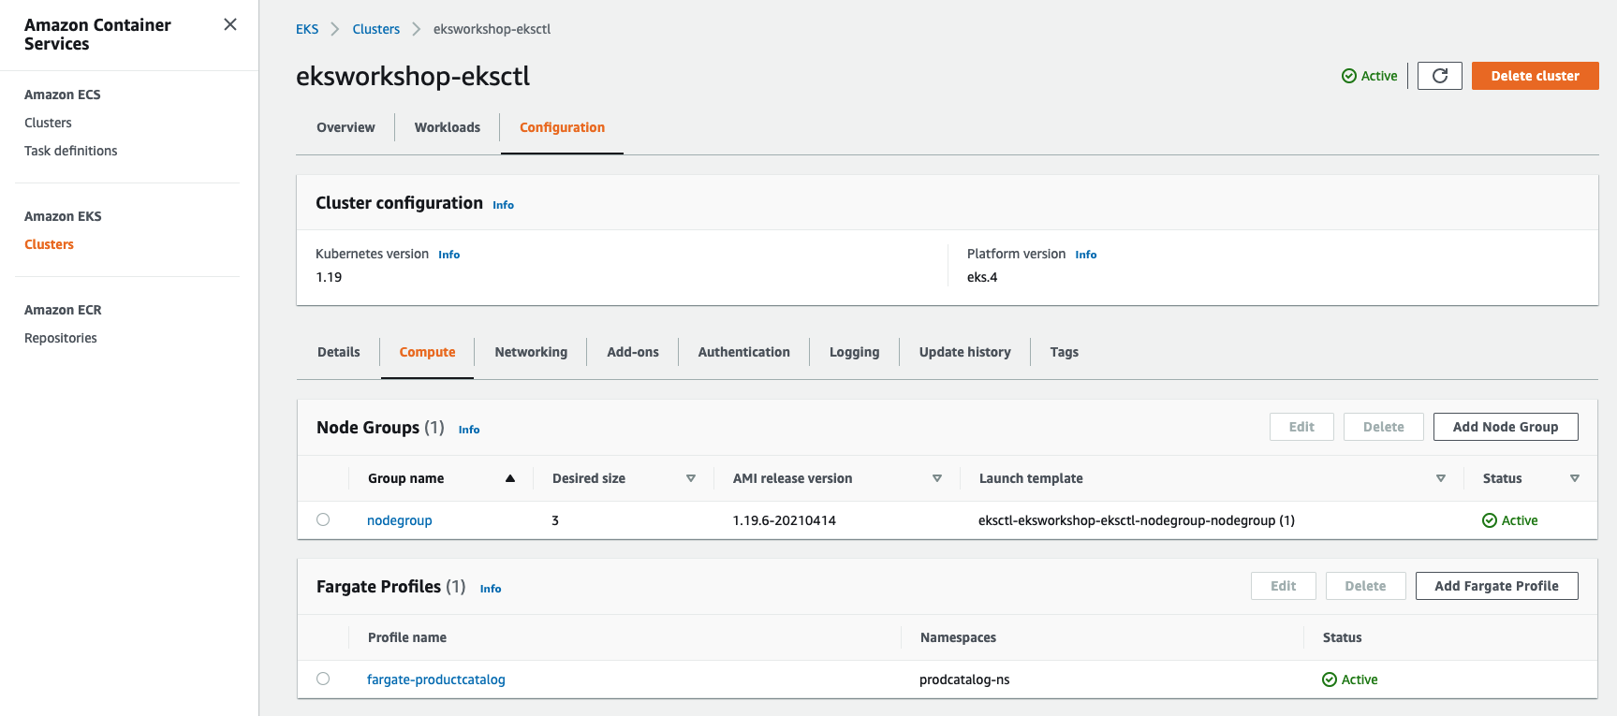Click the Group name column header
The image size is (1617, 716).
[x=406, y=478]
